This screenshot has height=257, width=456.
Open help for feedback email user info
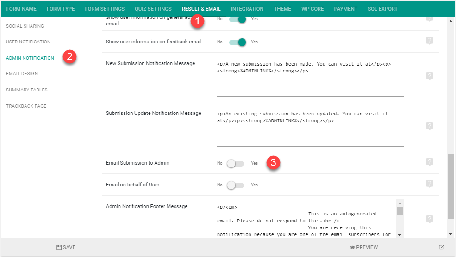(430, 41)
